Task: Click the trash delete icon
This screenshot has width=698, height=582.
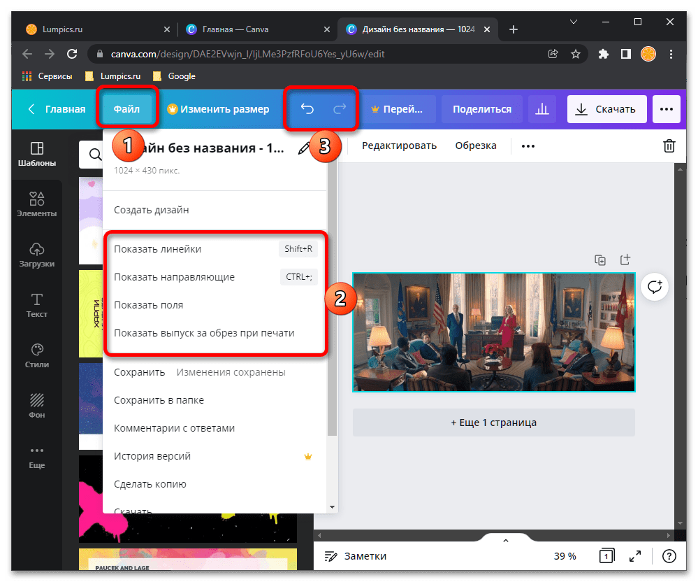Action: click(669, 145)
